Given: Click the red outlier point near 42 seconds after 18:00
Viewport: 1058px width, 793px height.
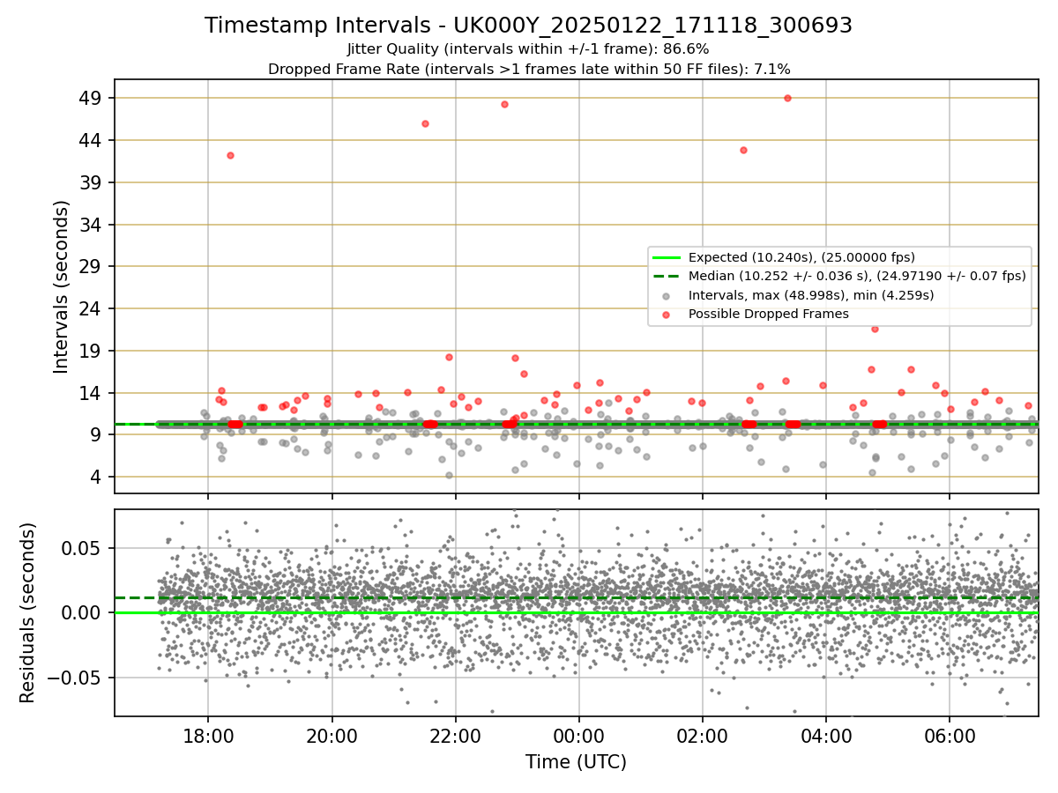Looking at the screenshot, I should pos(230,155).
